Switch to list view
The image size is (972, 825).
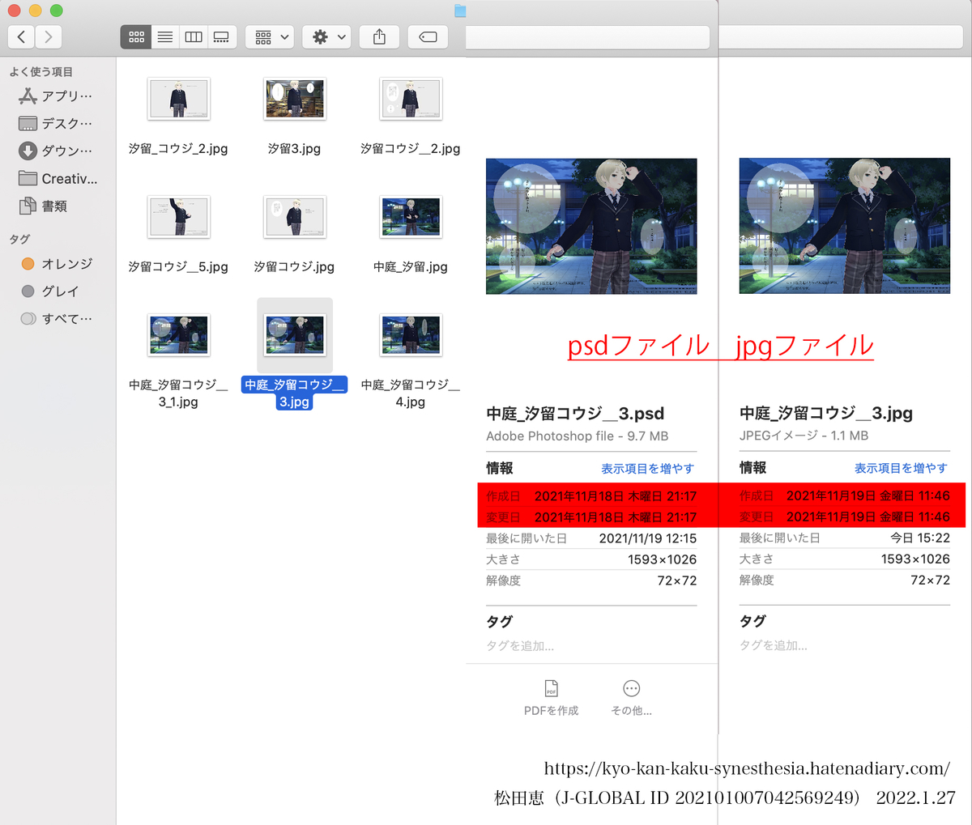[164, 36]
